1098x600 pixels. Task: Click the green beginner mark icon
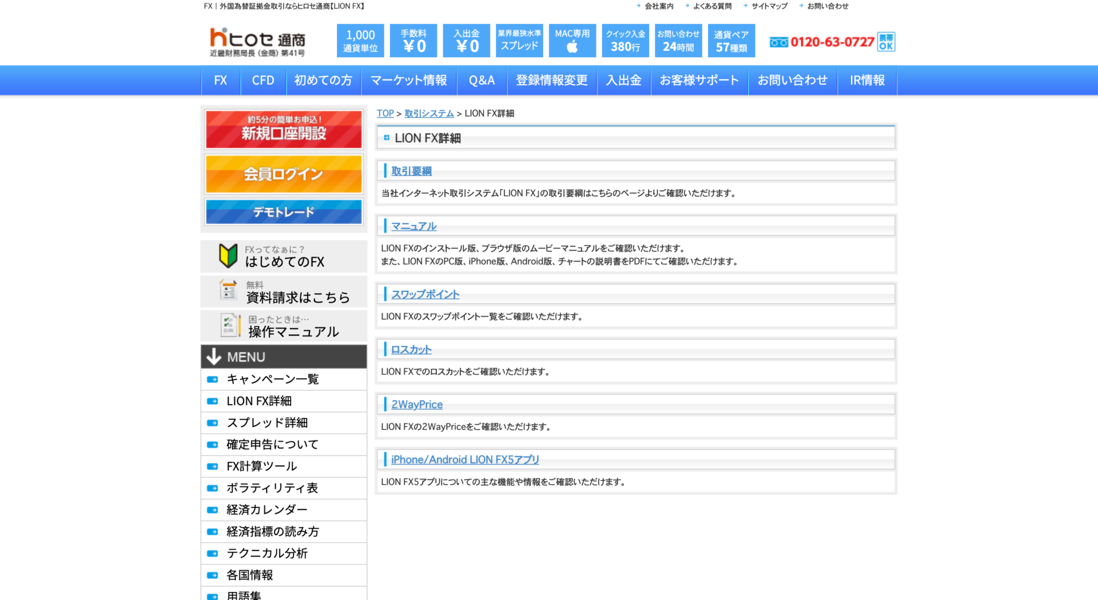pyautogui.click(x=228, y=255)
